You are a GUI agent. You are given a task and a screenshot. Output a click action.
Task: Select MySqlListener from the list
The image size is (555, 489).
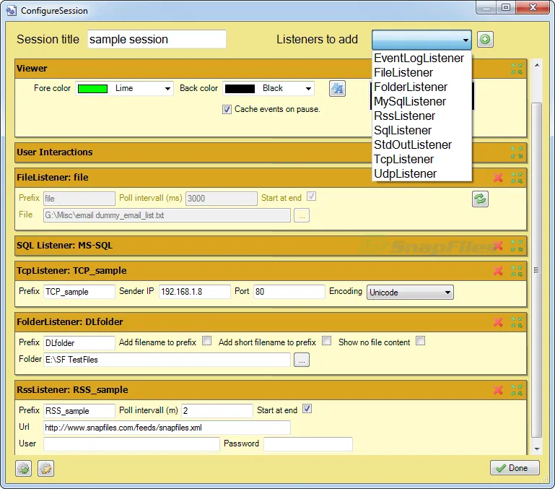pos(421,102)
